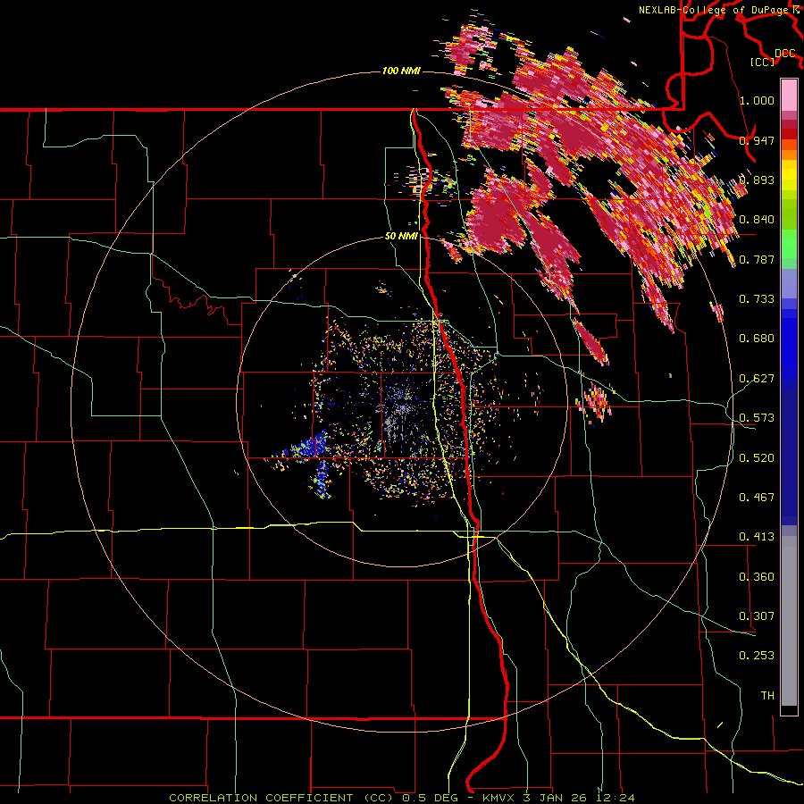Pick the dark navy band near 0.520

(x=789, y=456)
